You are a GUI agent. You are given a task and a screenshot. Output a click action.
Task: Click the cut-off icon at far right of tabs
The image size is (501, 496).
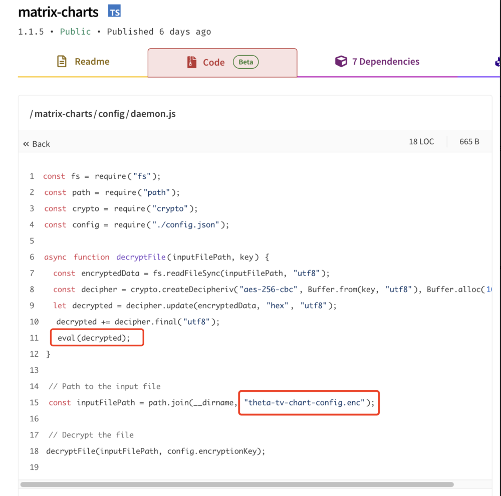pos(497,62)
